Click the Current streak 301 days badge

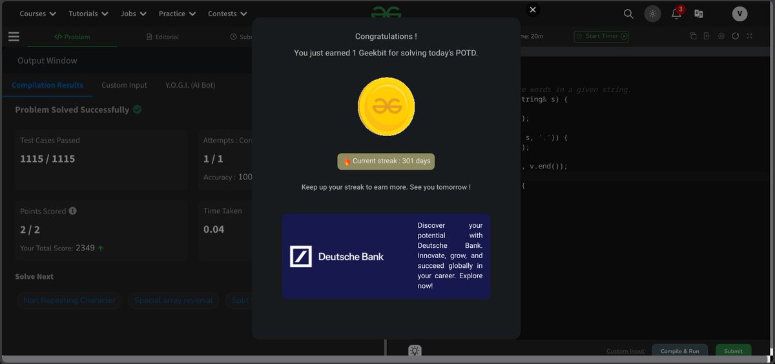point(386,161)
